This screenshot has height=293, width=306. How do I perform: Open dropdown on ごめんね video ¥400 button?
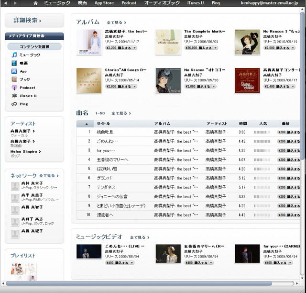[132, 263]
